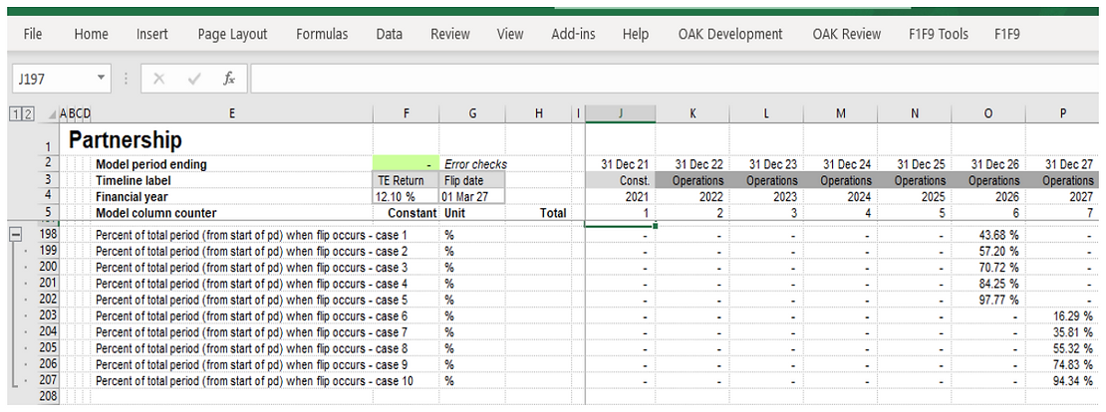Select row 203 header
The image size is (1106, 412).
point(48,315)
